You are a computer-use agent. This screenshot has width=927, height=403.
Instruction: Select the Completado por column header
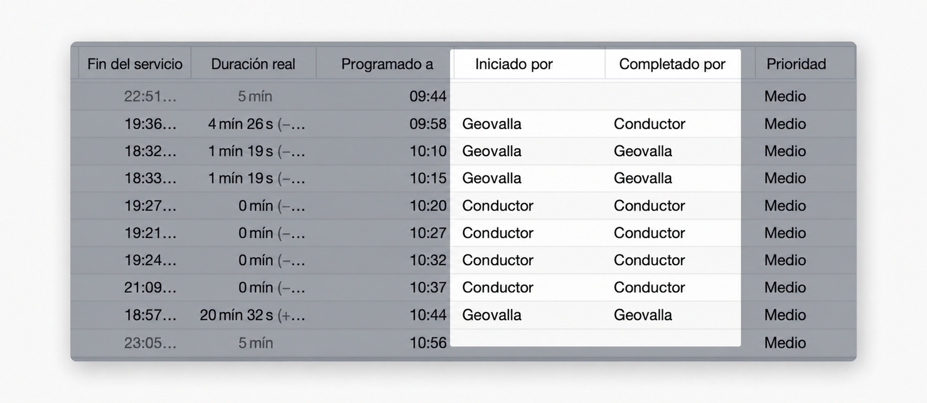pos(672,64)
